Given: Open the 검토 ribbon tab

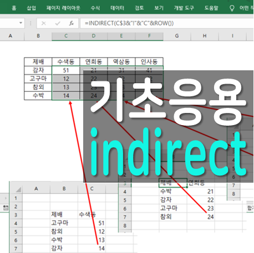Looking at the screenshot, I should tap(139, 8).
